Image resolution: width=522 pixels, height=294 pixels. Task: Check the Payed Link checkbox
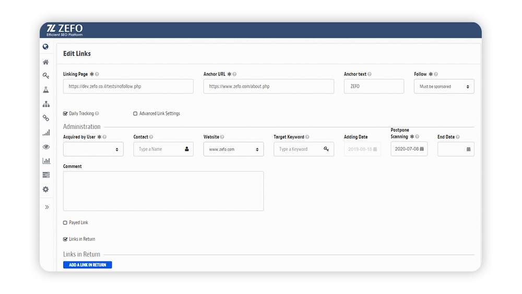[x=65, y=223]
